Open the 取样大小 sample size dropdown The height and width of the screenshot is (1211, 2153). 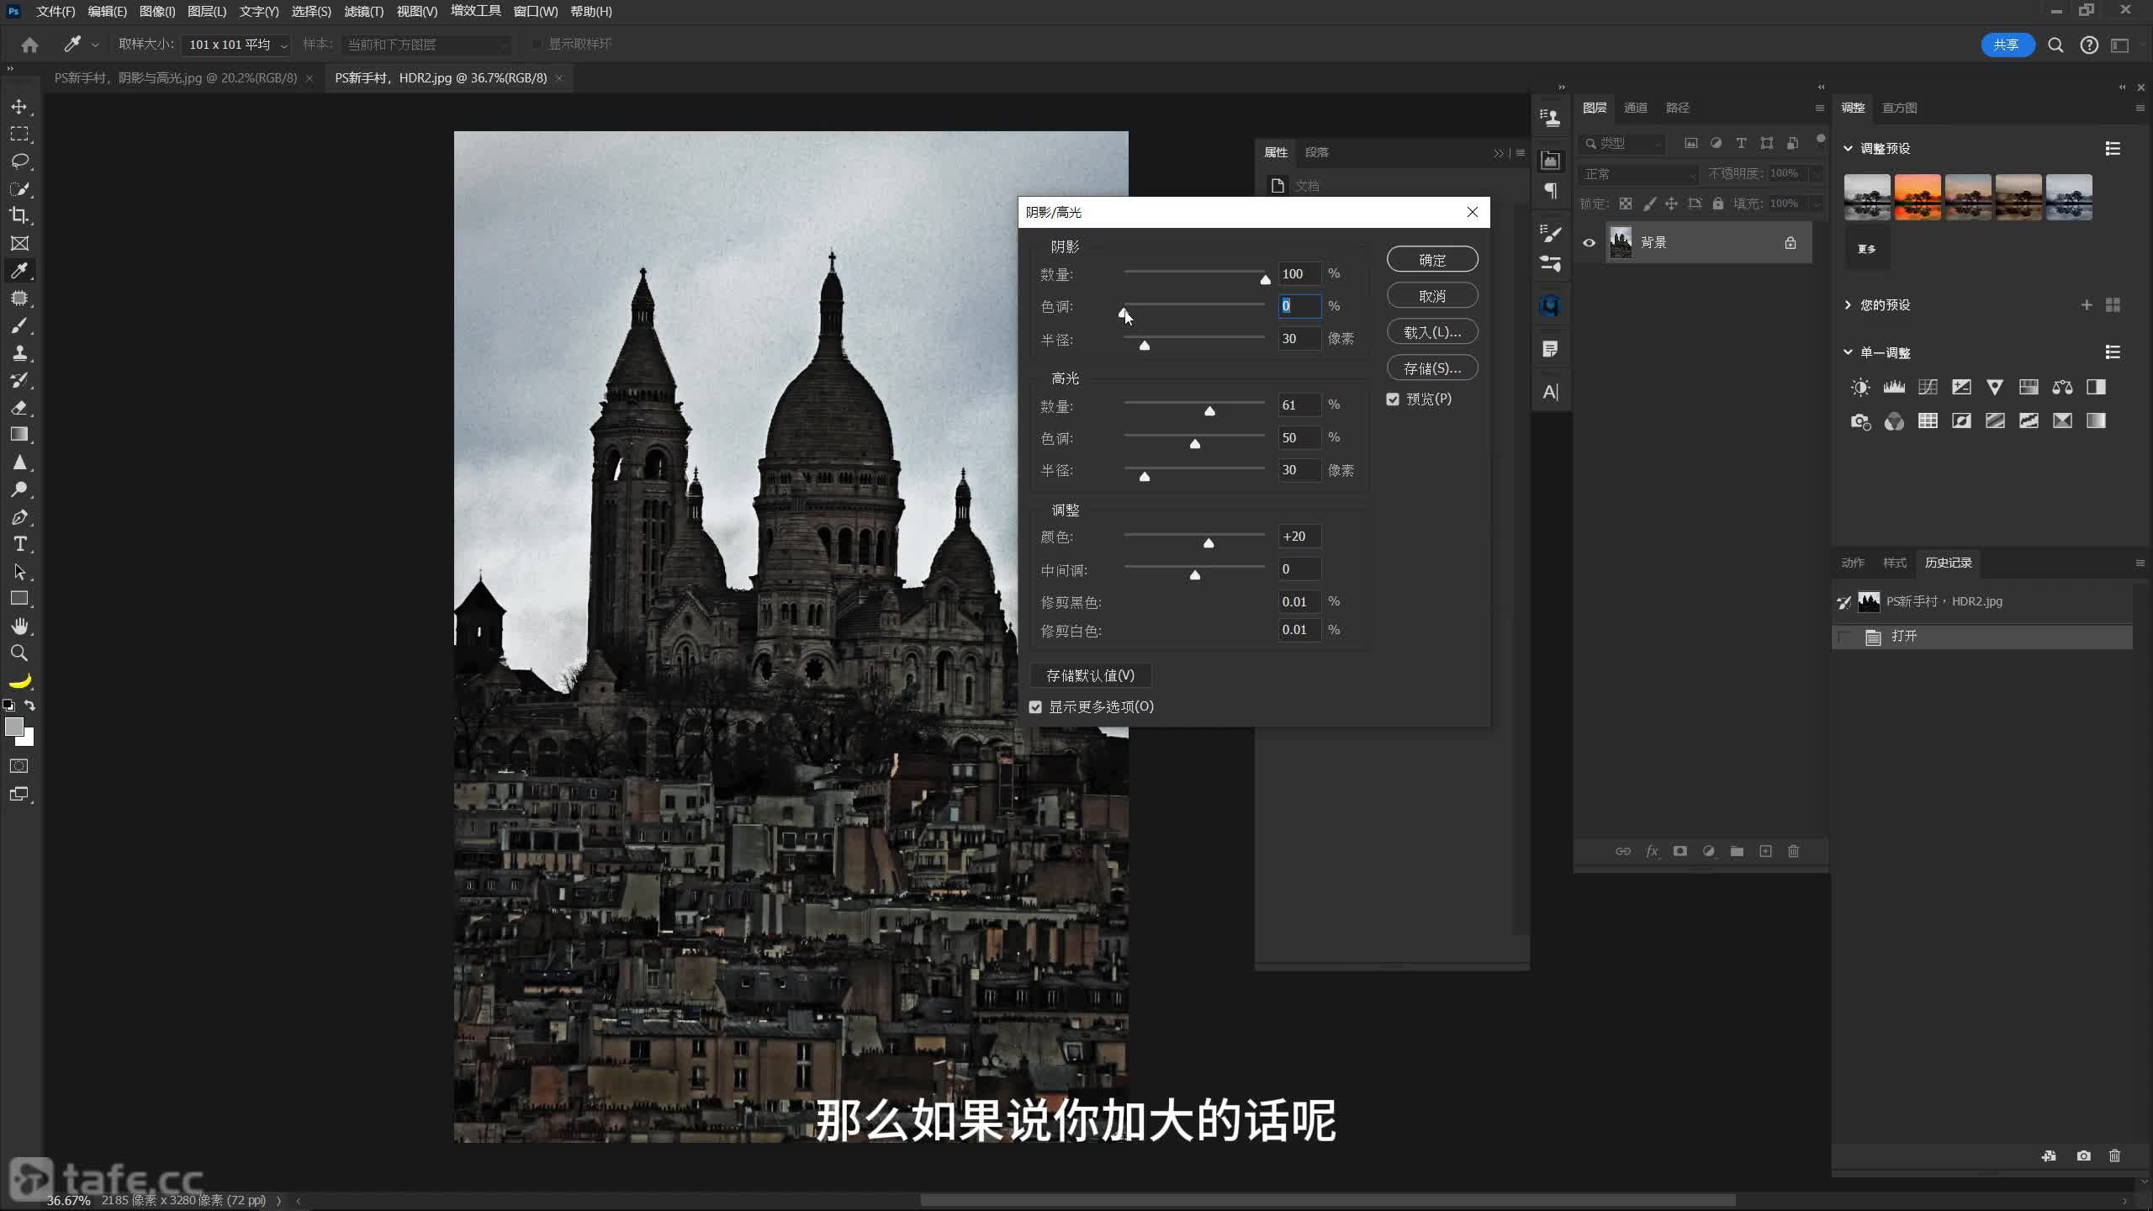(x=235, y=45)
